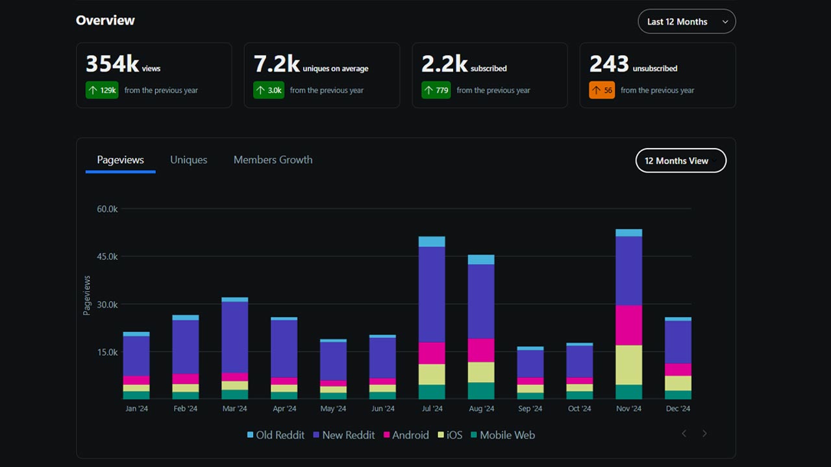This screenshot has width=831, height=467.
Task: Click the Aug '24 Android segment
Action: click(x=481, y=350)
